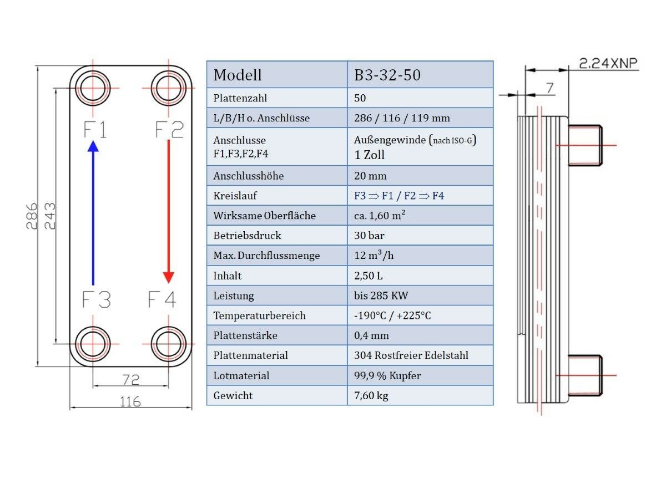Click the 'Außengewinde (nach ISO-G)' text
The height and width of the screenshot is (499, 666).
(x=416, y=140)
